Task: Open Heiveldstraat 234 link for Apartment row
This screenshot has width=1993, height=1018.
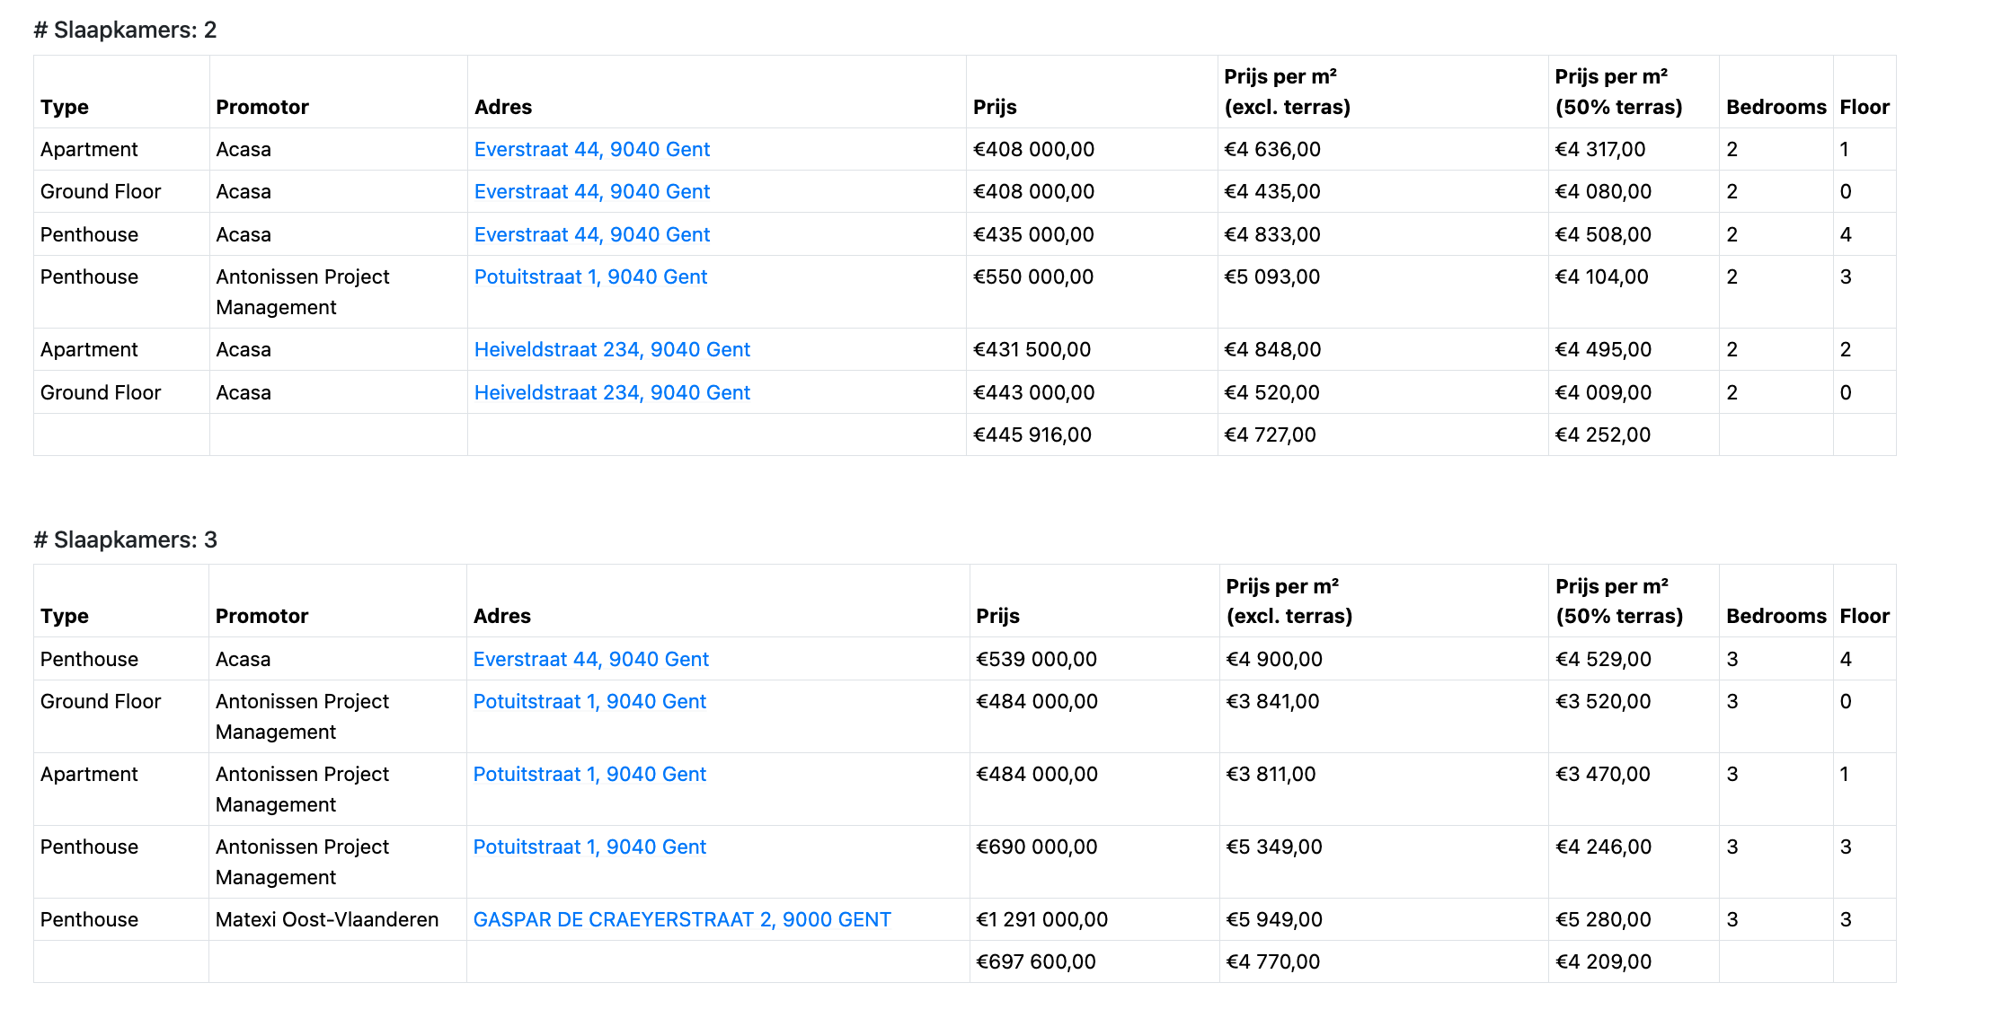Action: click(x=611, y=349)
